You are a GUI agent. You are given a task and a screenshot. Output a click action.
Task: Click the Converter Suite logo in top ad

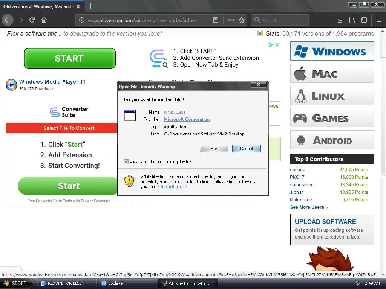159,58
